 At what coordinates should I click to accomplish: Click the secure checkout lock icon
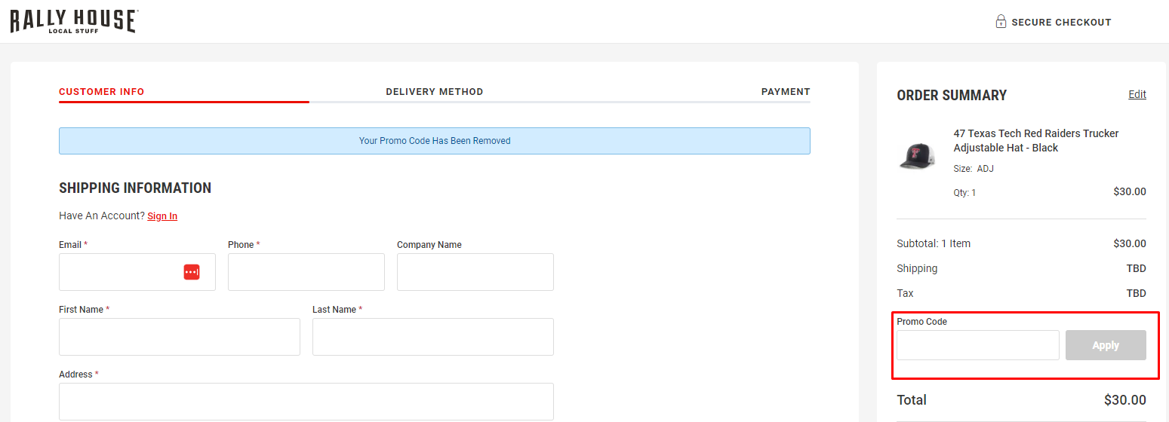point(1001,22)
